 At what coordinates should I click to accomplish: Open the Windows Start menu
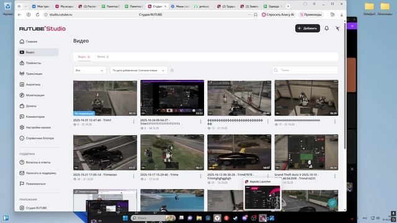pos(125,218)
